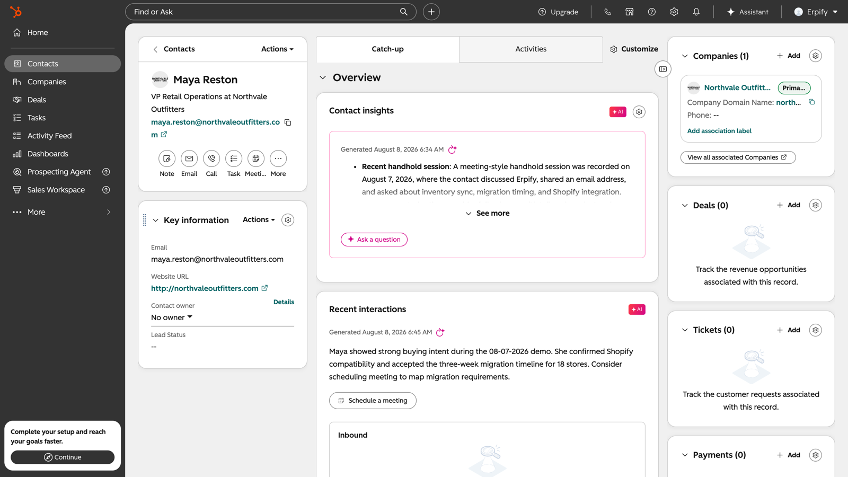Open Companies card settings gear
The image size is (848, 477).
coord(816,56)
